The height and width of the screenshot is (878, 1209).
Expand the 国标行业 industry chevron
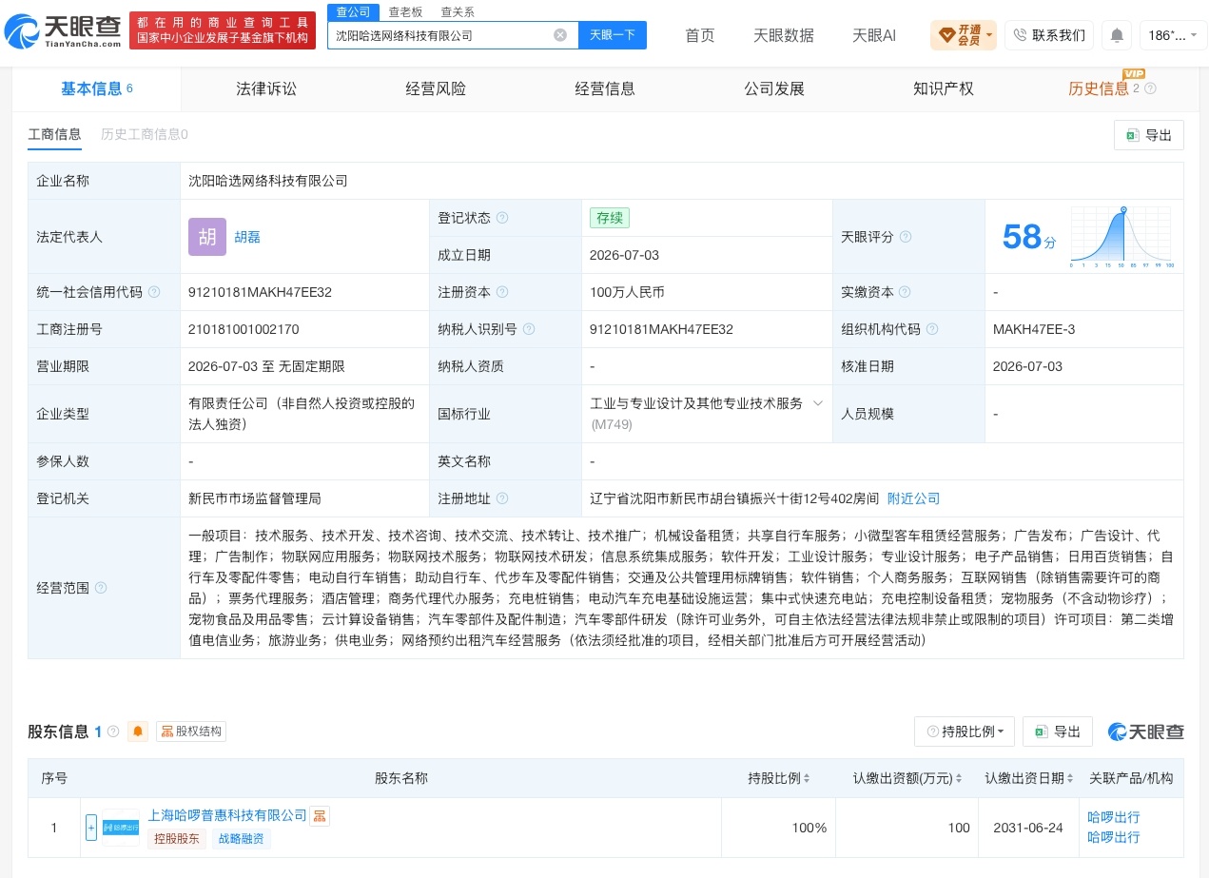coord(817,403)
